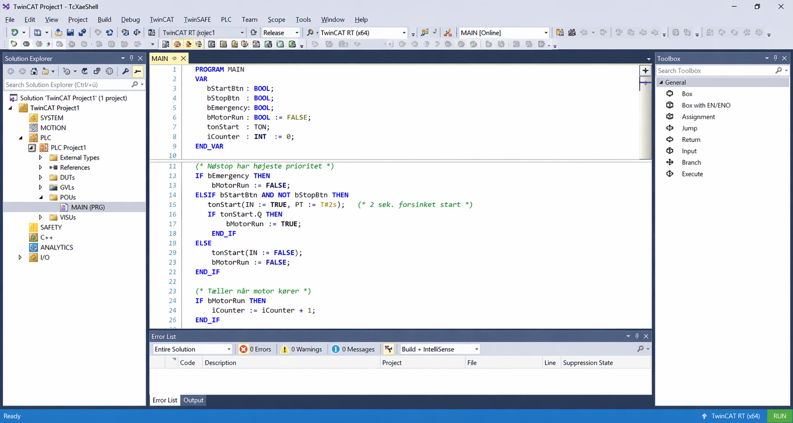Screen dimensions: 793x423
Task: Click the Execute element icon in Toolbox
Action: pyautogui.click(x=670, y=174)
